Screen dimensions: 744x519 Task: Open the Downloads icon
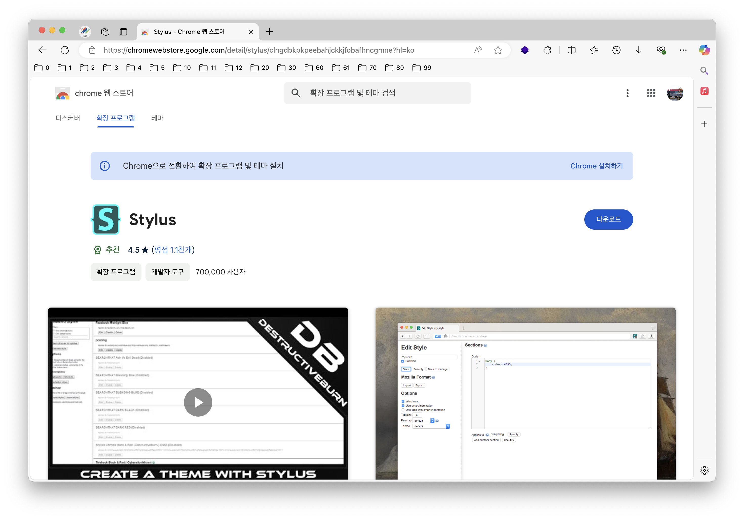click(639, 50)
